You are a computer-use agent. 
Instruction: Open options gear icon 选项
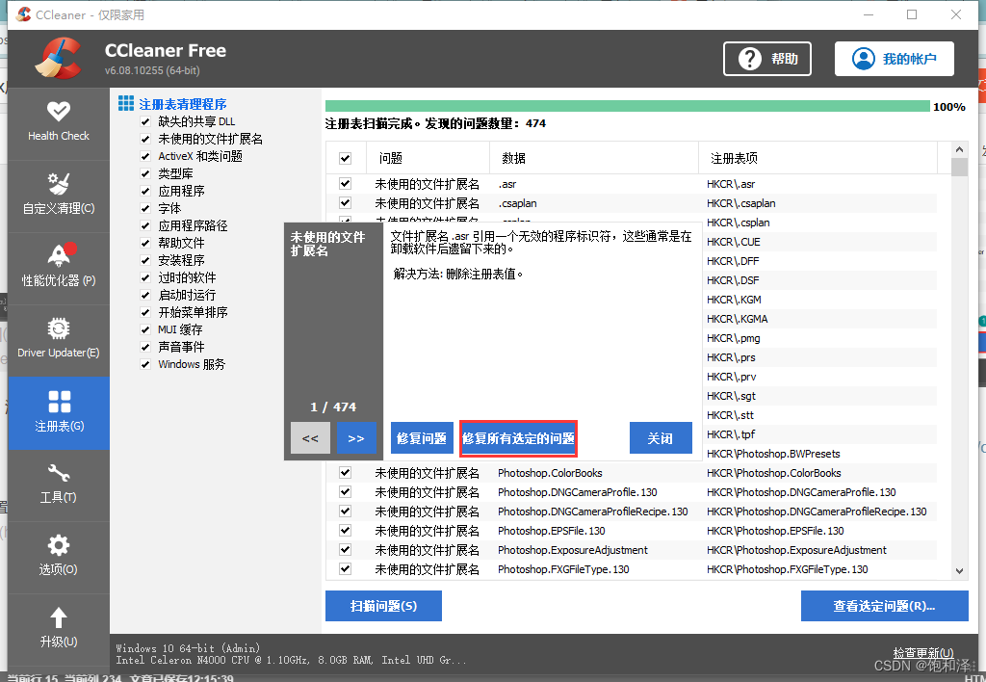pos(59,545)
